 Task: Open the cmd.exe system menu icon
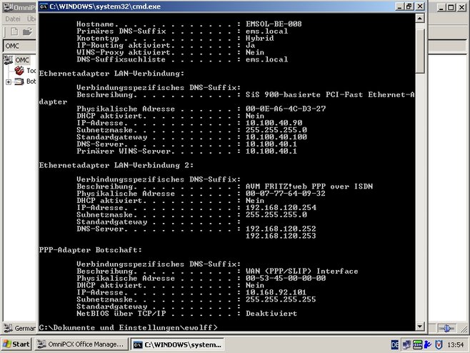point(44,6)
